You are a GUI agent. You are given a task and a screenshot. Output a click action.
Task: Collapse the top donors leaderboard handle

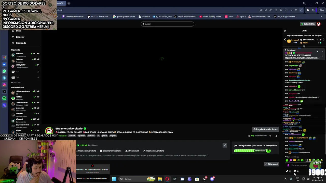click(304, 47)
